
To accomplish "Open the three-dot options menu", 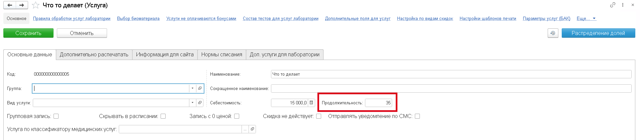I will (x=623, y=5).
